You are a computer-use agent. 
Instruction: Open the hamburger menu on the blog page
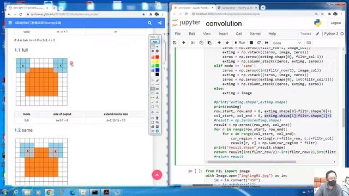click(10, 23)
